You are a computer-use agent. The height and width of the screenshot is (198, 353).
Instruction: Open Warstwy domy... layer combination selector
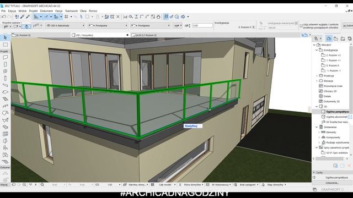click(x=136, y=185)
